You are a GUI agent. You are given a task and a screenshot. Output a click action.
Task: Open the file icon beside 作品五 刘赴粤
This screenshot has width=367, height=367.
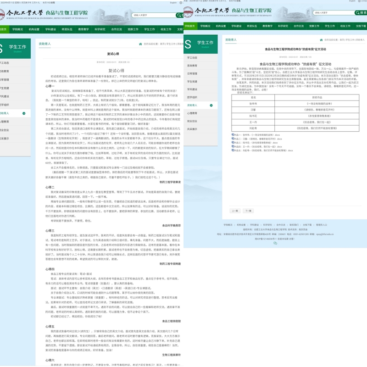233,150
